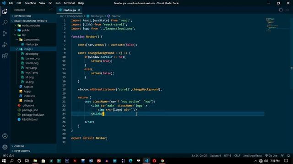Expand the Open Editors section
Viewport: 293px width, 164px height.
coord(22,16)
